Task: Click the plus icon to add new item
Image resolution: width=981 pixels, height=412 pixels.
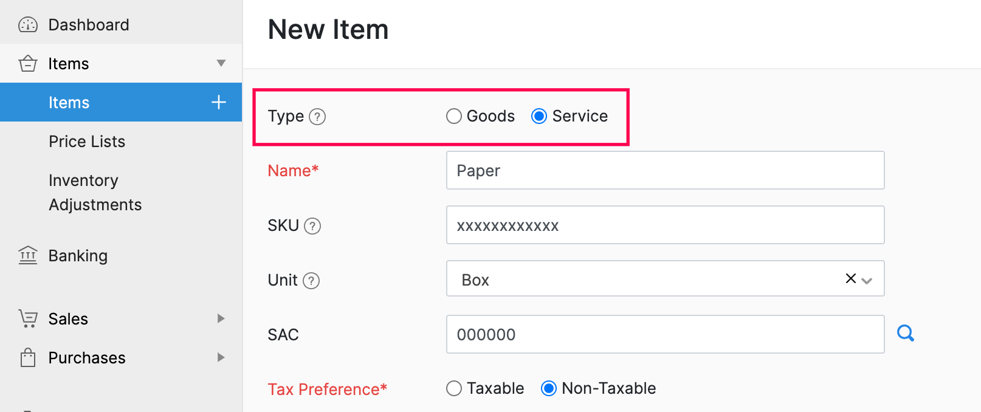Action: pyautogui.click(x=219, y=103)
